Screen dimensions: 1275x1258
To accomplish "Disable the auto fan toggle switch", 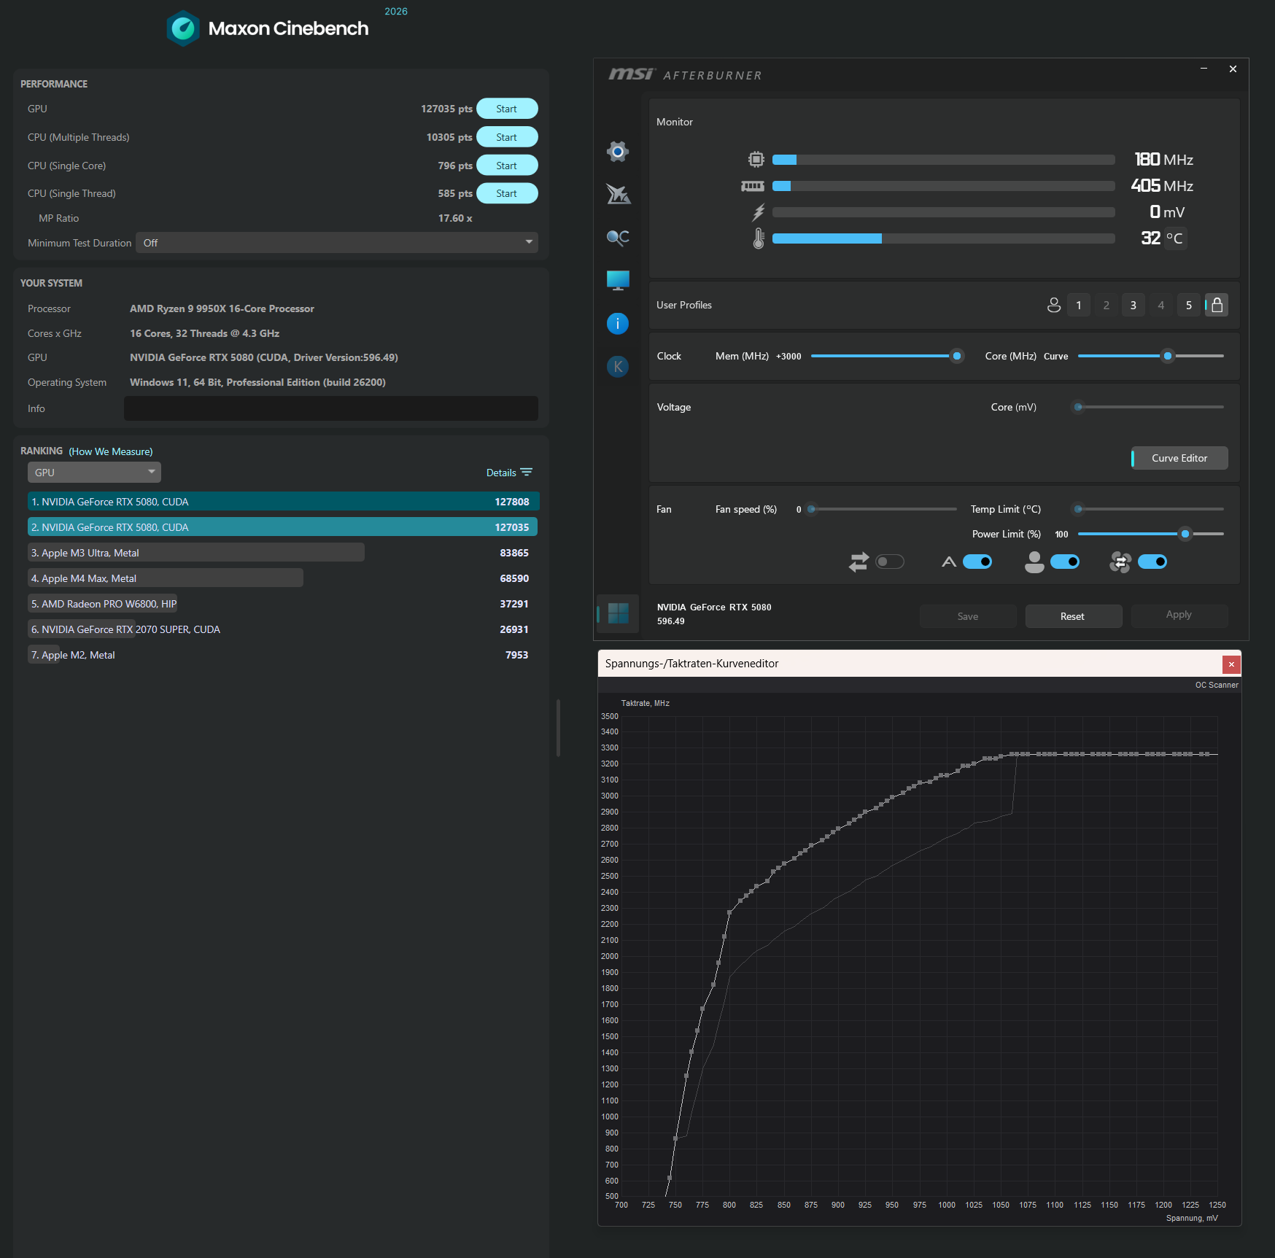I will coord(977,562).
